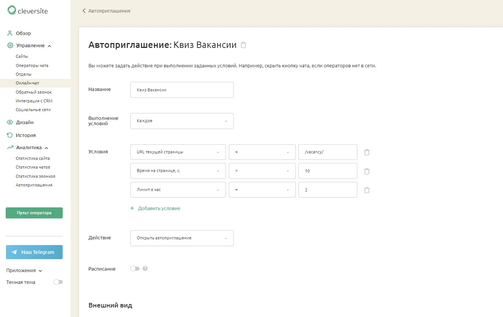503x317 pixels.
Task: Open Обратный звонок in sidebar
Action: pos(33,92)
